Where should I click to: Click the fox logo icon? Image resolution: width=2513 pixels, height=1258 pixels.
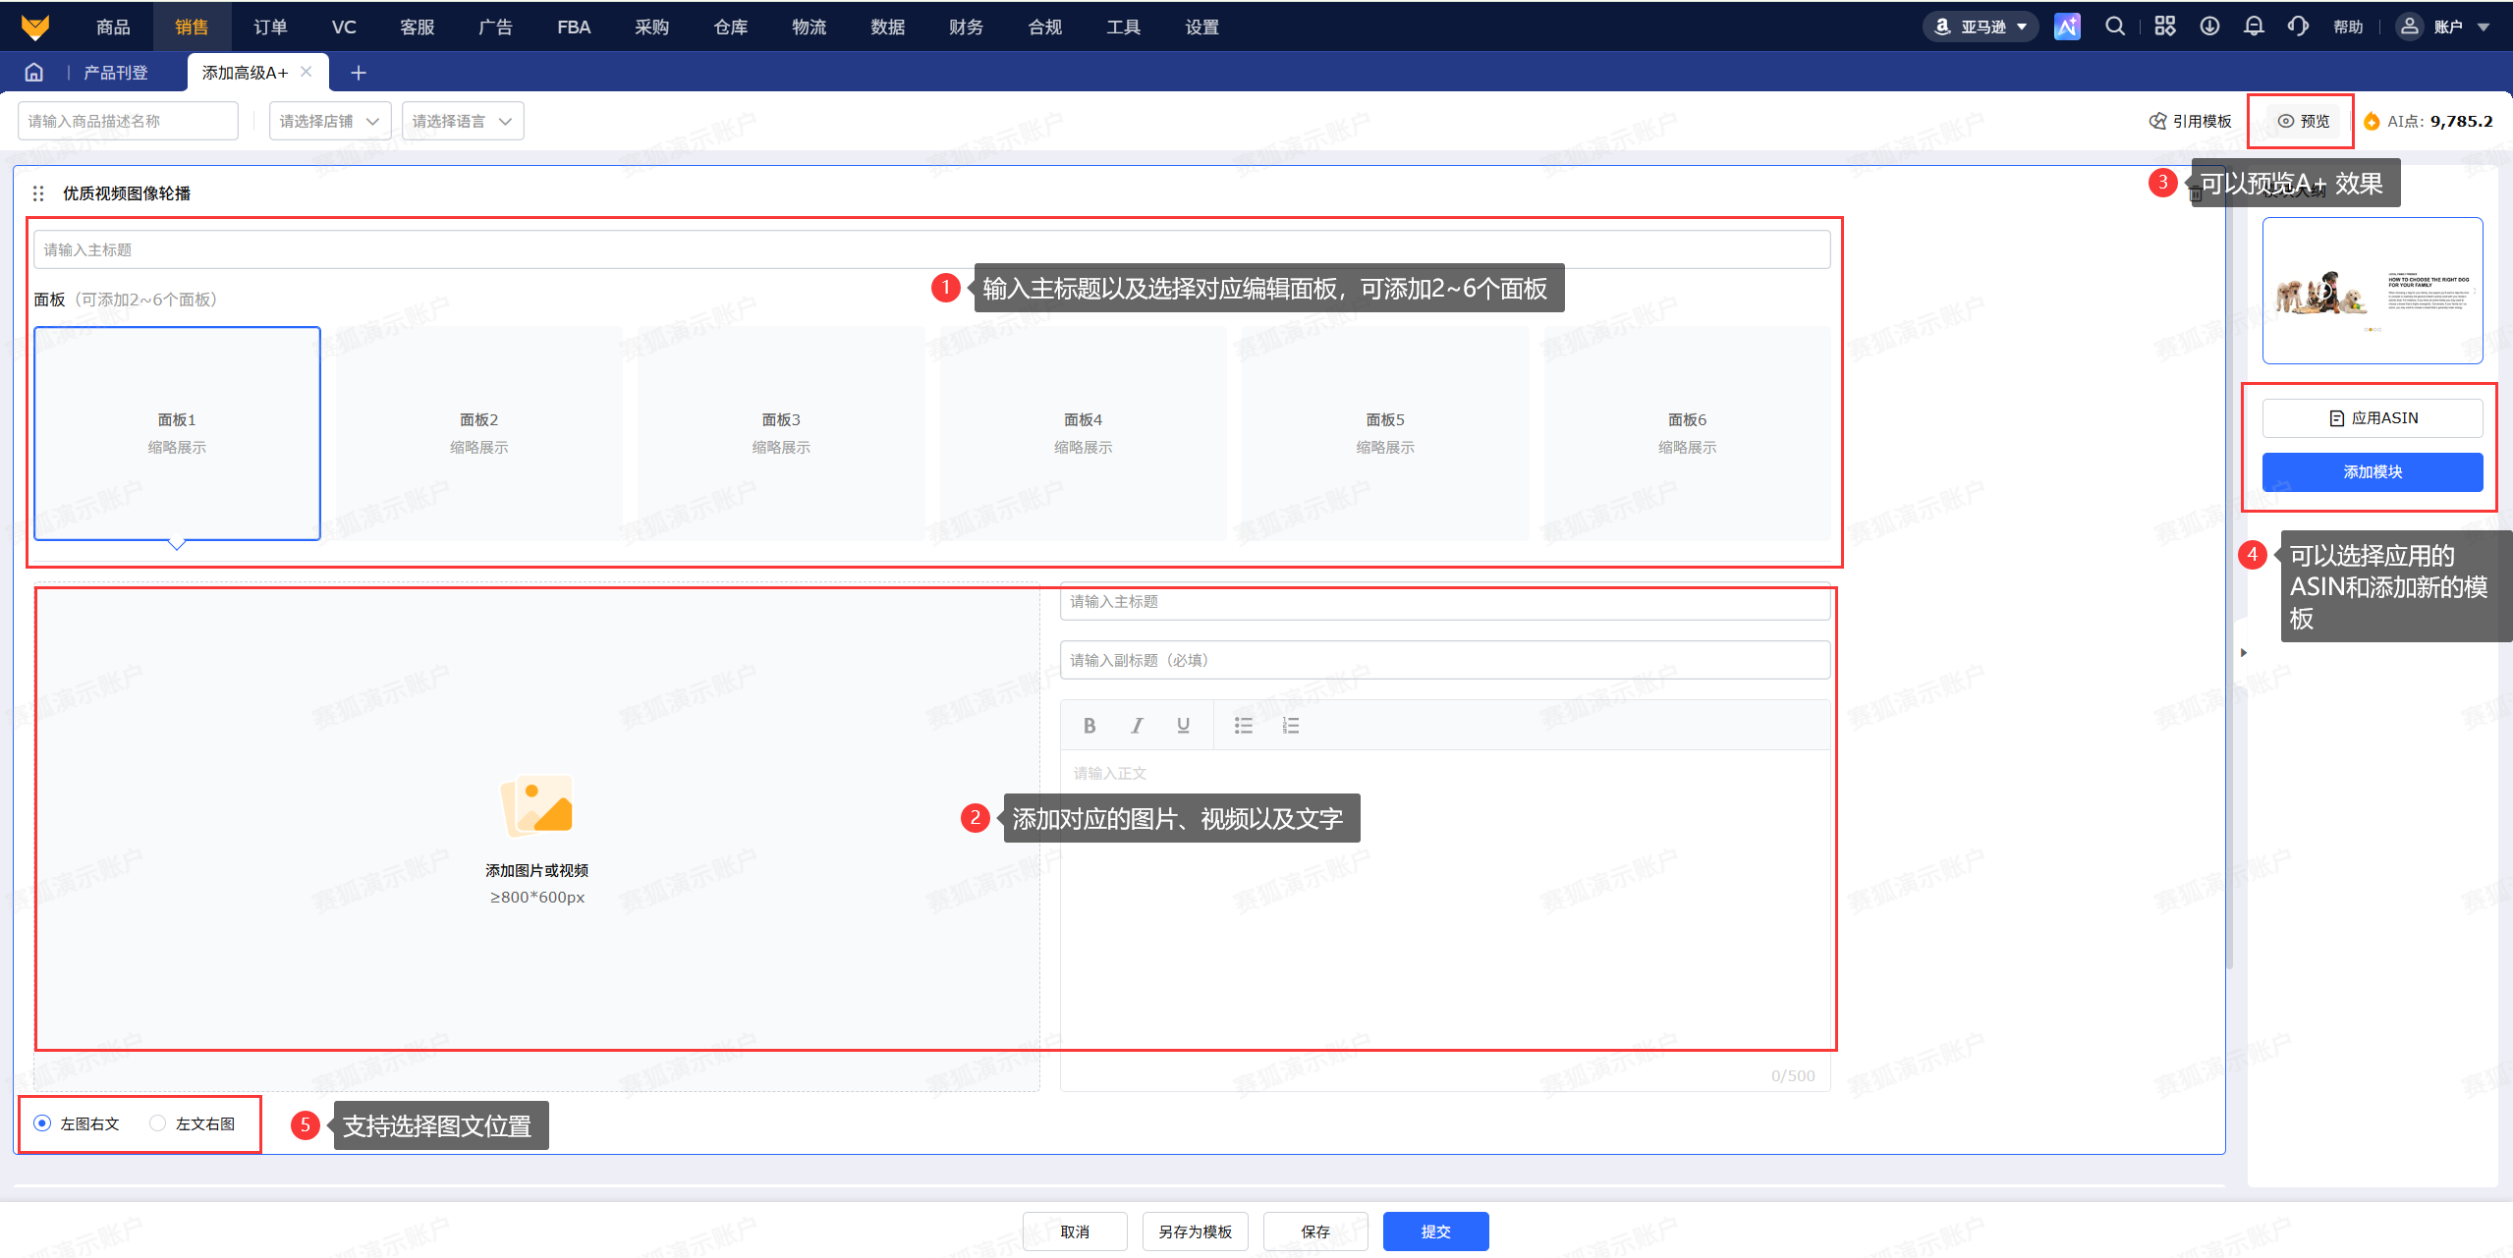coord(35,27)
